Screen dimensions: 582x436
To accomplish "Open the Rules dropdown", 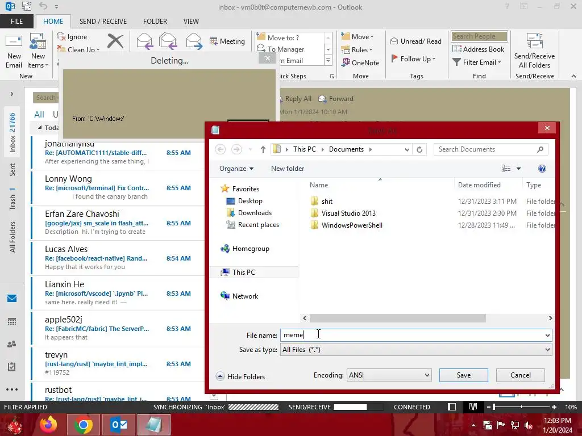I will tap(357, 49).
